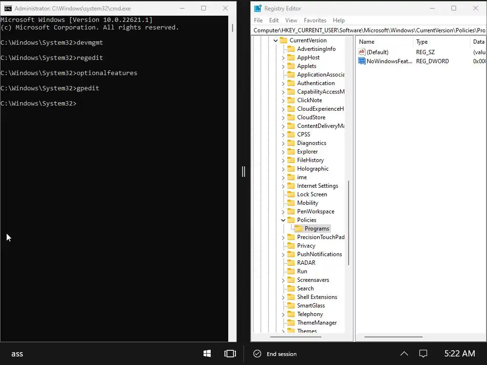Viewport: 487px width, 365px height.
Task: Select the PushNotifications key
Action: click(319, 254)
